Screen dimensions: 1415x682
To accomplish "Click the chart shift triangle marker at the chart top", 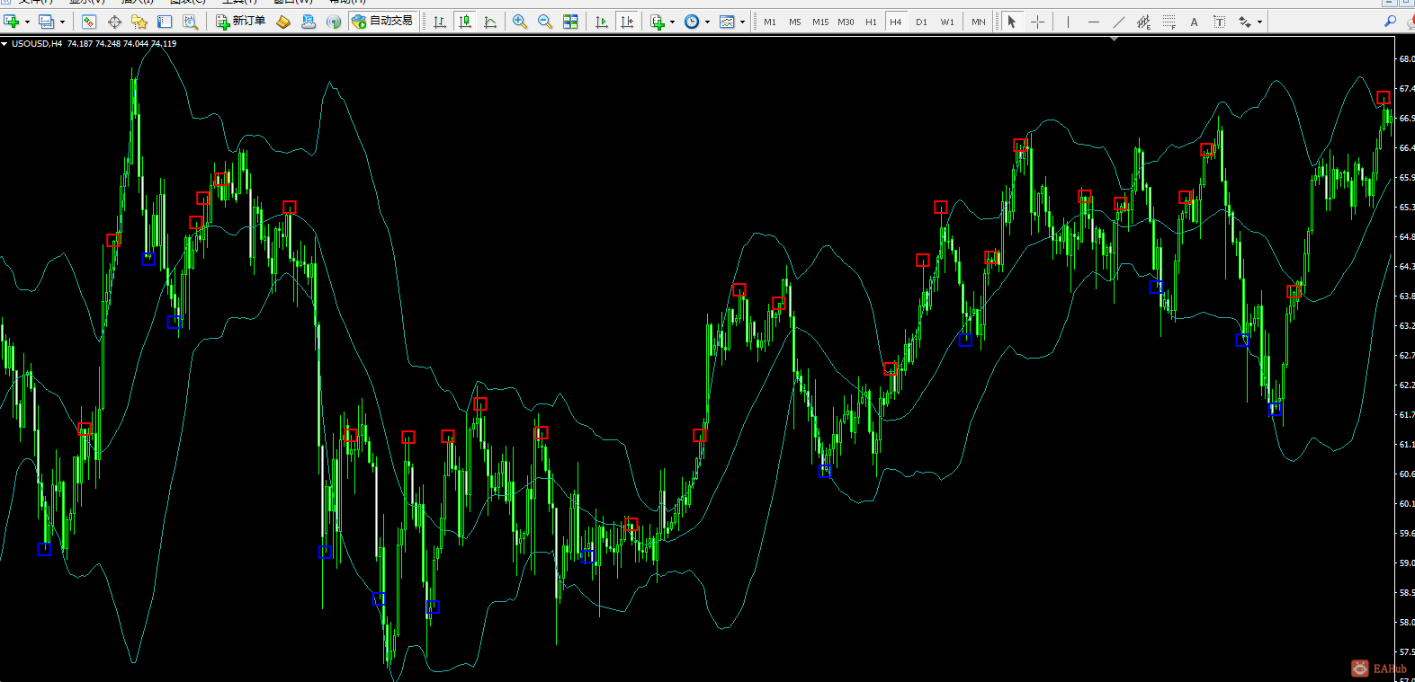I will point(1115,39).
